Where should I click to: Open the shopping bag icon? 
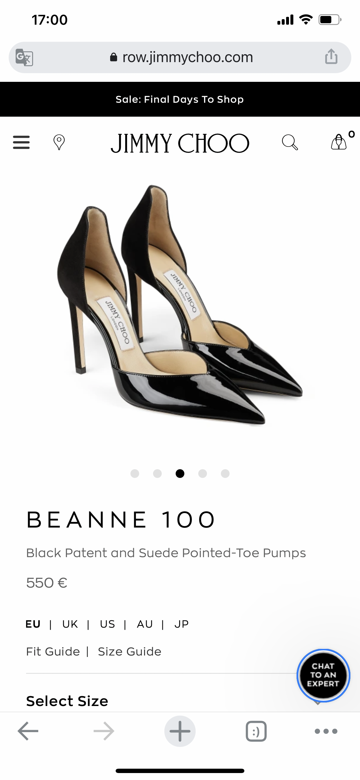click(x=339, y=142)
